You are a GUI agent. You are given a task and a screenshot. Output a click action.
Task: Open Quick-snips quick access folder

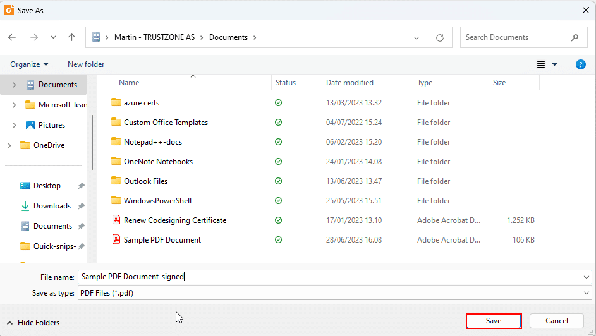[x=54, y=246]
